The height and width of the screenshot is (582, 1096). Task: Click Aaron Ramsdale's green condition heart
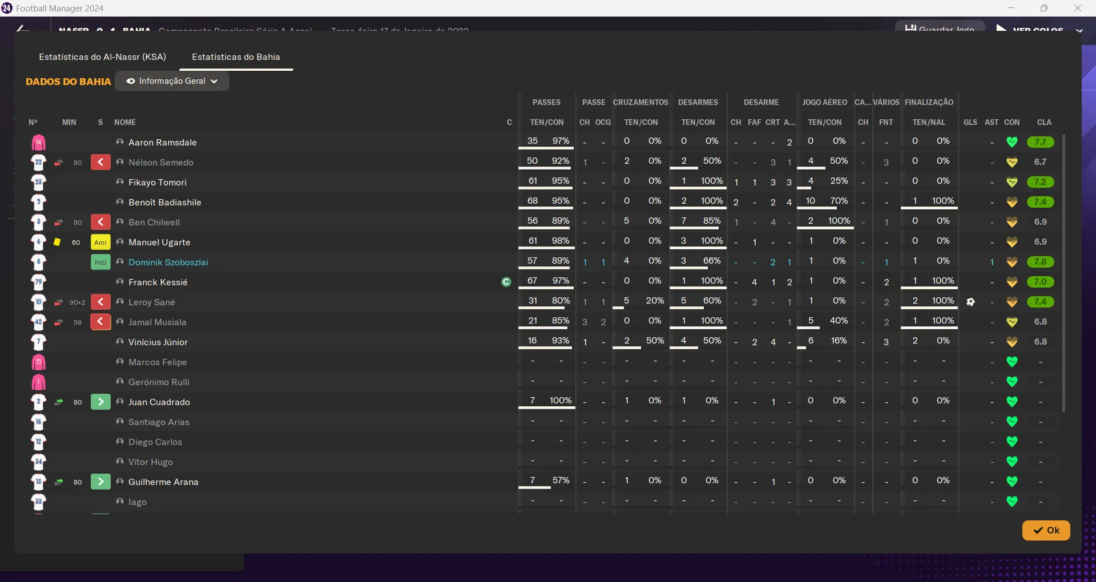(1012, 142)
